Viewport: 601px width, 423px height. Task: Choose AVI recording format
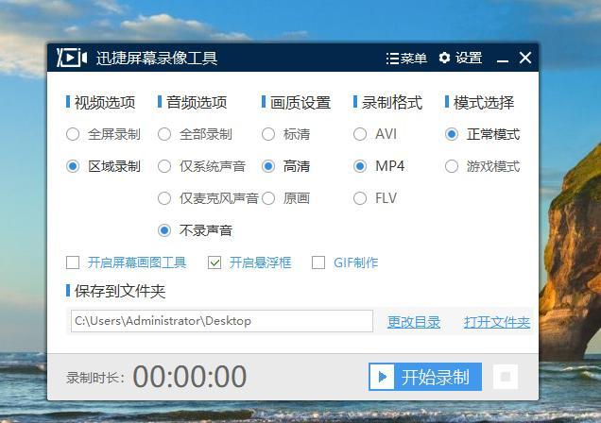[x=360, y=134]
